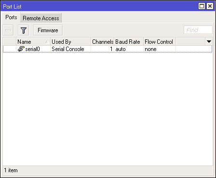This screenshot has width=216, height=178.
Task: Click the disabled remove (minus) button
Action: click(x=8, y=30)
